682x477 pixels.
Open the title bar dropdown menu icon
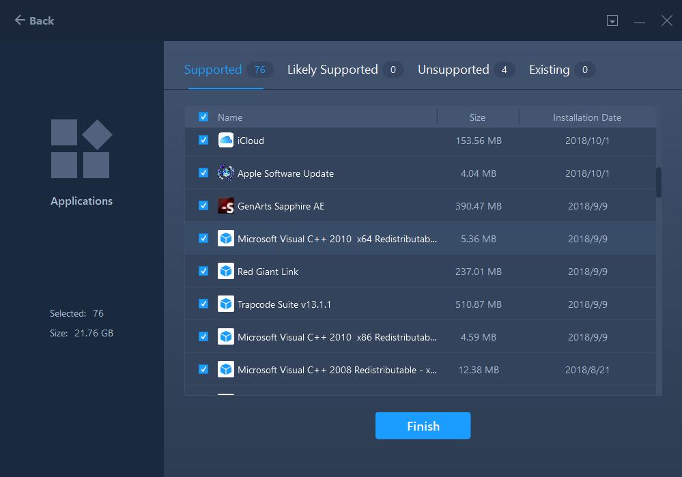click(612, 20)
